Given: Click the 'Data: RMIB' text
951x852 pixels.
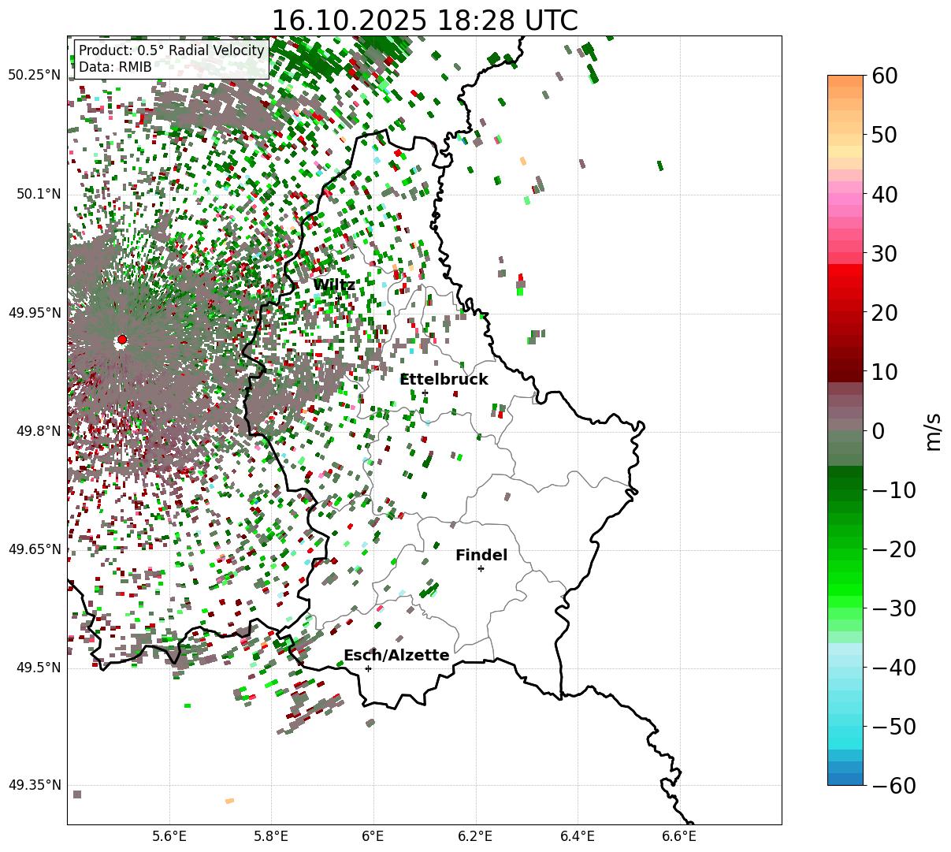Looking at the screenshot, I should pos(115,68).
